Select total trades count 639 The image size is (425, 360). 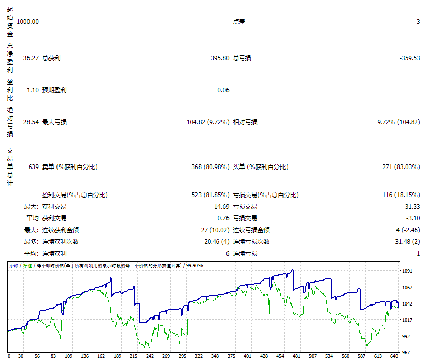click(x=34, y=167)
